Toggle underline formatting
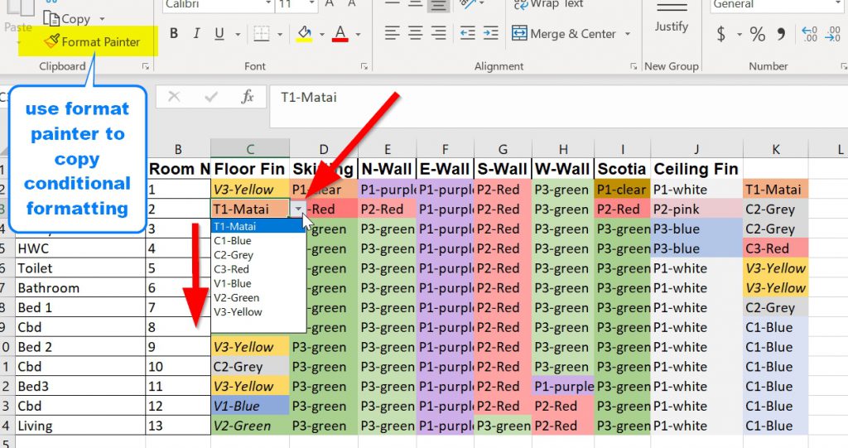This screenshot has width=848, height=448. click(x=219, y=34)
